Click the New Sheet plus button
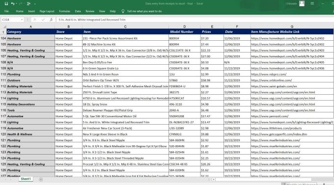334x185 pixels. (41, 180)
